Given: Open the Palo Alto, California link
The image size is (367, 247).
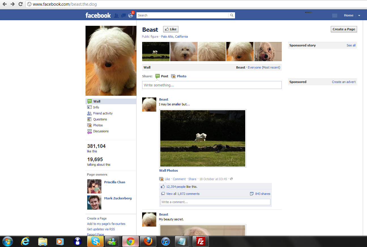Looking at the screenshot, I should pos(174,37).
